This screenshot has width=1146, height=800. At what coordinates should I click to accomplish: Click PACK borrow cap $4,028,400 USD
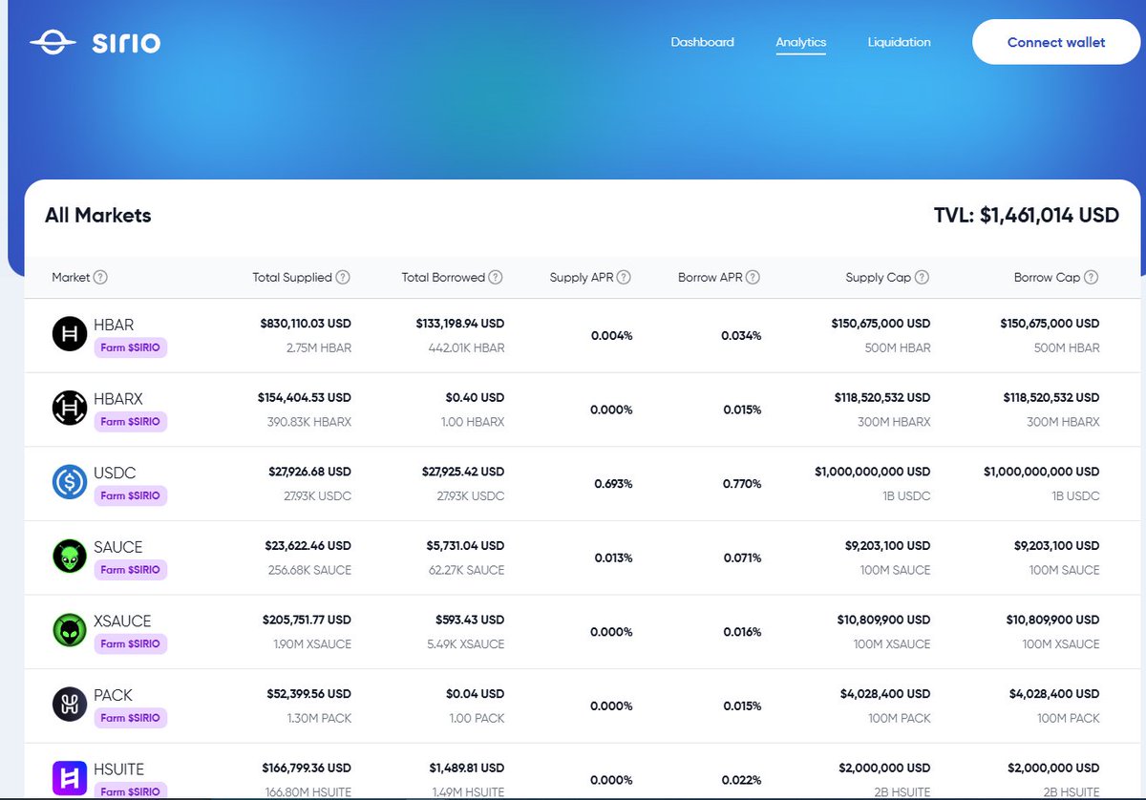coord(1052,693)
